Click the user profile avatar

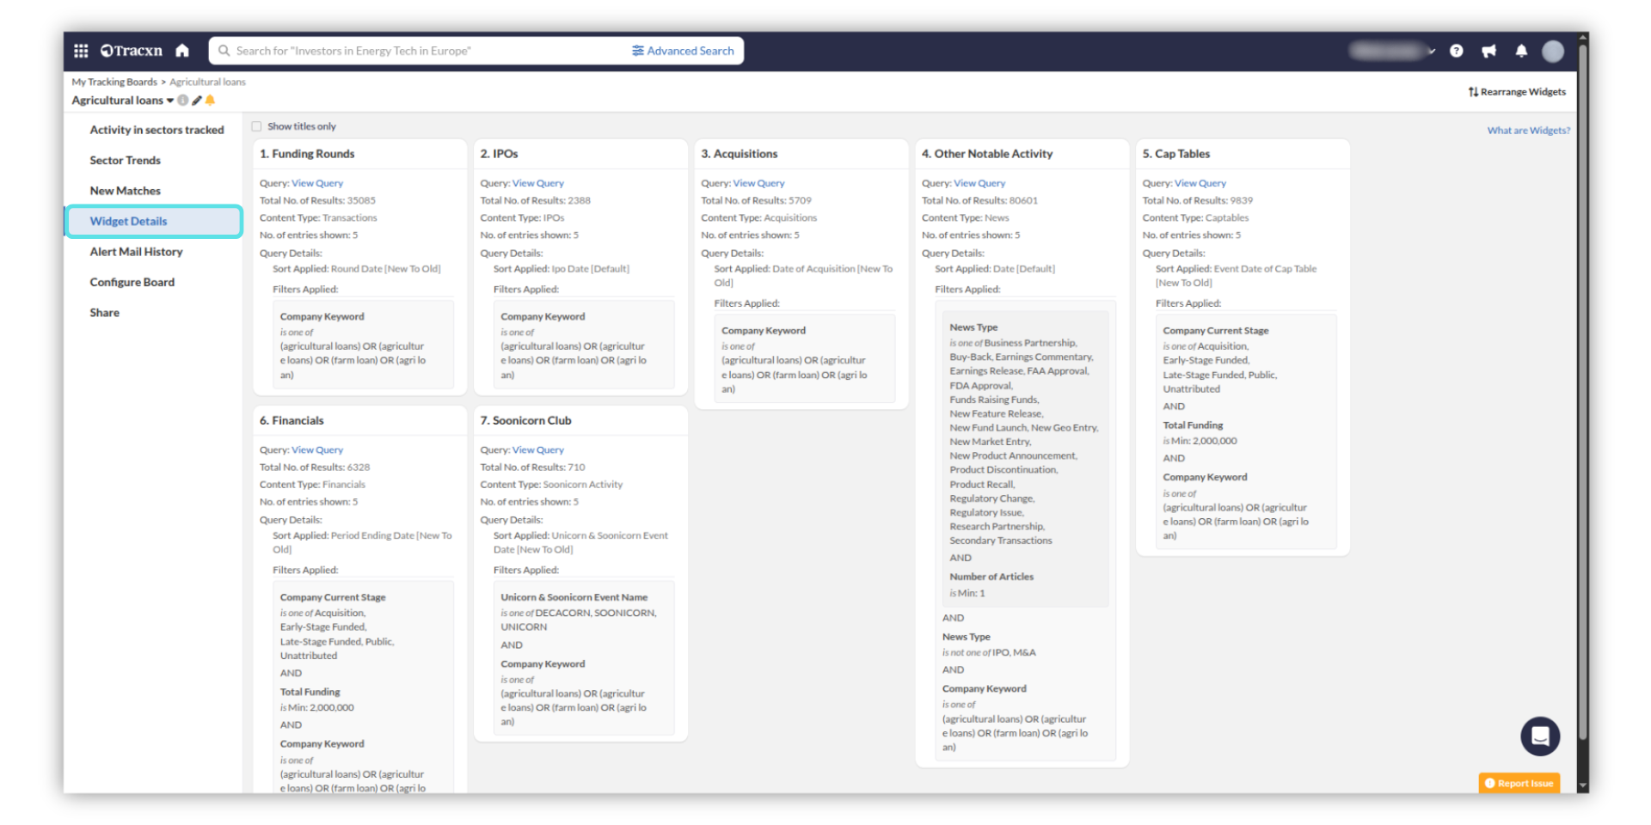[1552, 52]
